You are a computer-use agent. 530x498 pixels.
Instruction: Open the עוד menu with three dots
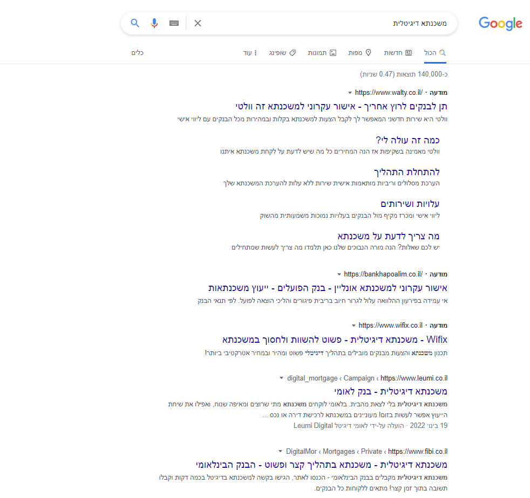click(250, 53)
